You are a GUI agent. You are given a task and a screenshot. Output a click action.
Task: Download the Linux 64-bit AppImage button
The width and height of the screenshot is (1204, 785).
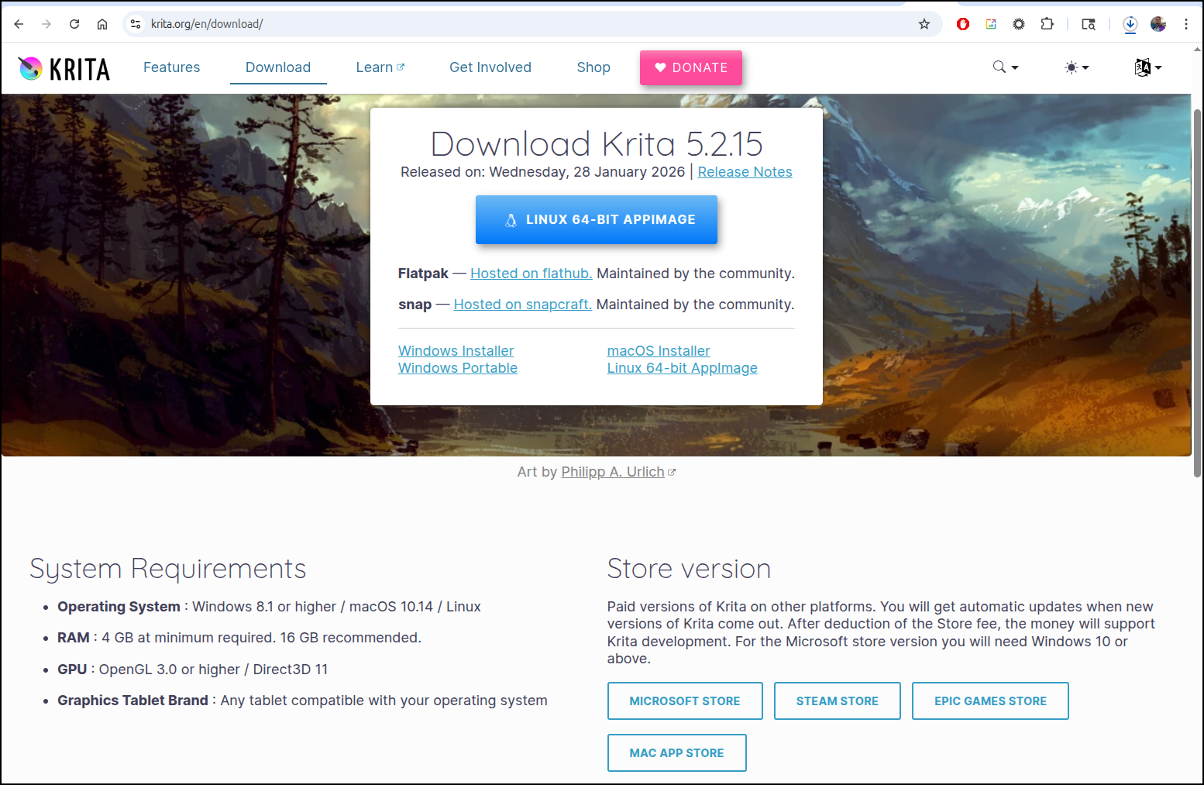pos(596,220)
